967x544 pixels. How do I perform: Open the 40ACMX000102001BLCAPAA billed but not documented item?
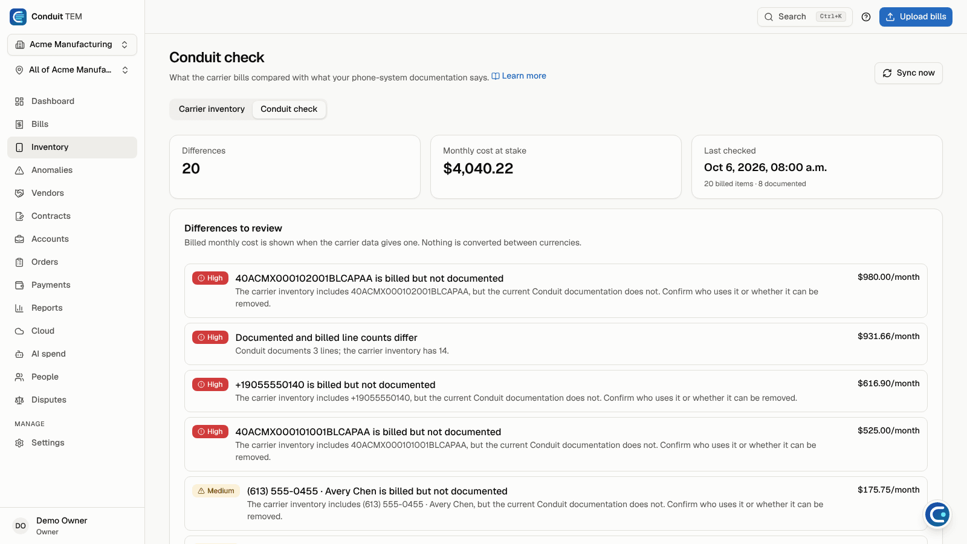tap(556, 291)
